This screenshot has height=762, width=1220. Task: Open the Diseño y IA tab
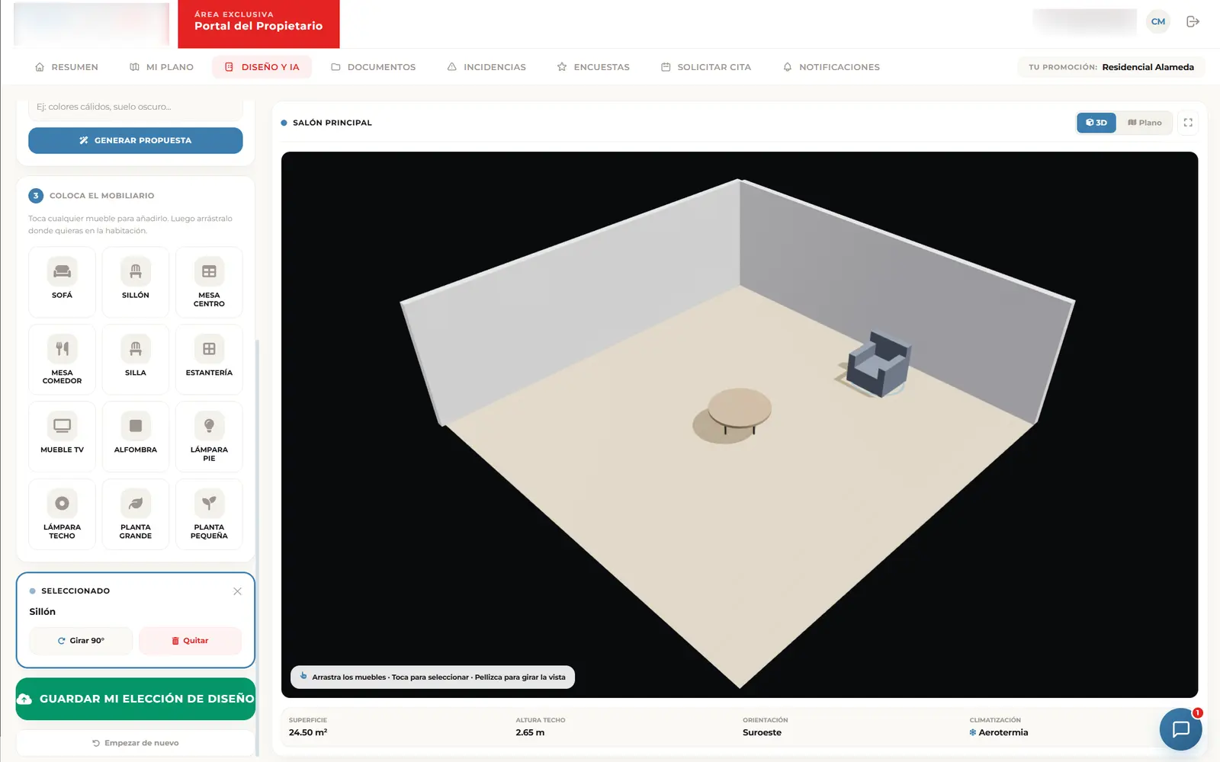click(262, 67)
